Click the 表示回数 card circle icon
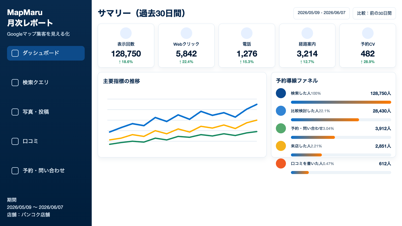 tap(126, 33)
